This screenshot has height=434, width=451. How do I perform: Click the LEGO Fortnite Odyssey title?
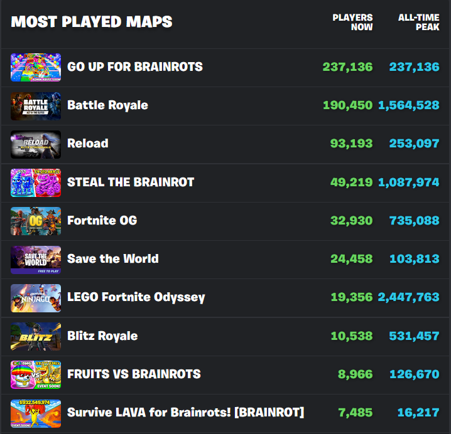136,297
